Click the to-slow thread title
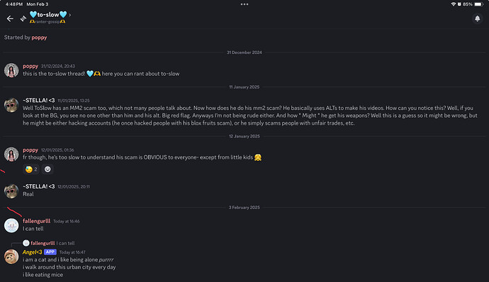 pyautogui.click(x=48, y=15)
